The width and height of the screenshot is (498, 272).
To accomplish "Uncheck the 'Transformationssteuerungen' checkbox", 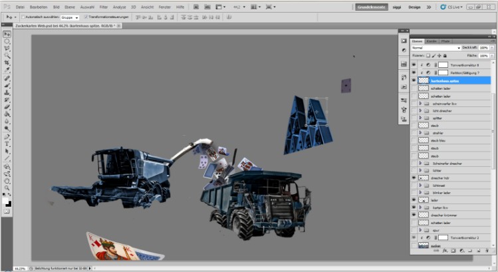I will coord(86,17).
